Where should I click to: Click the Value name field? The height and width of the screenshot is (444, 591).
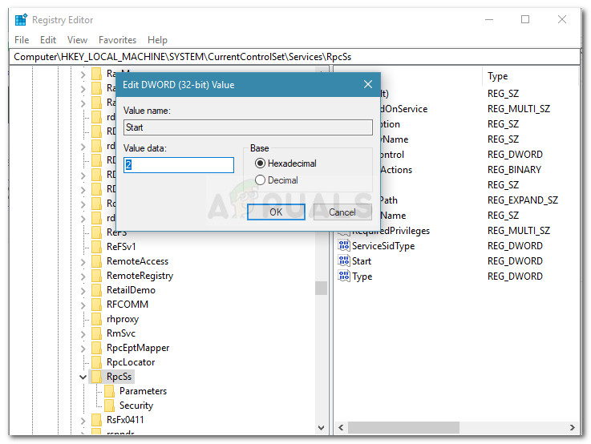pos(248,127)
